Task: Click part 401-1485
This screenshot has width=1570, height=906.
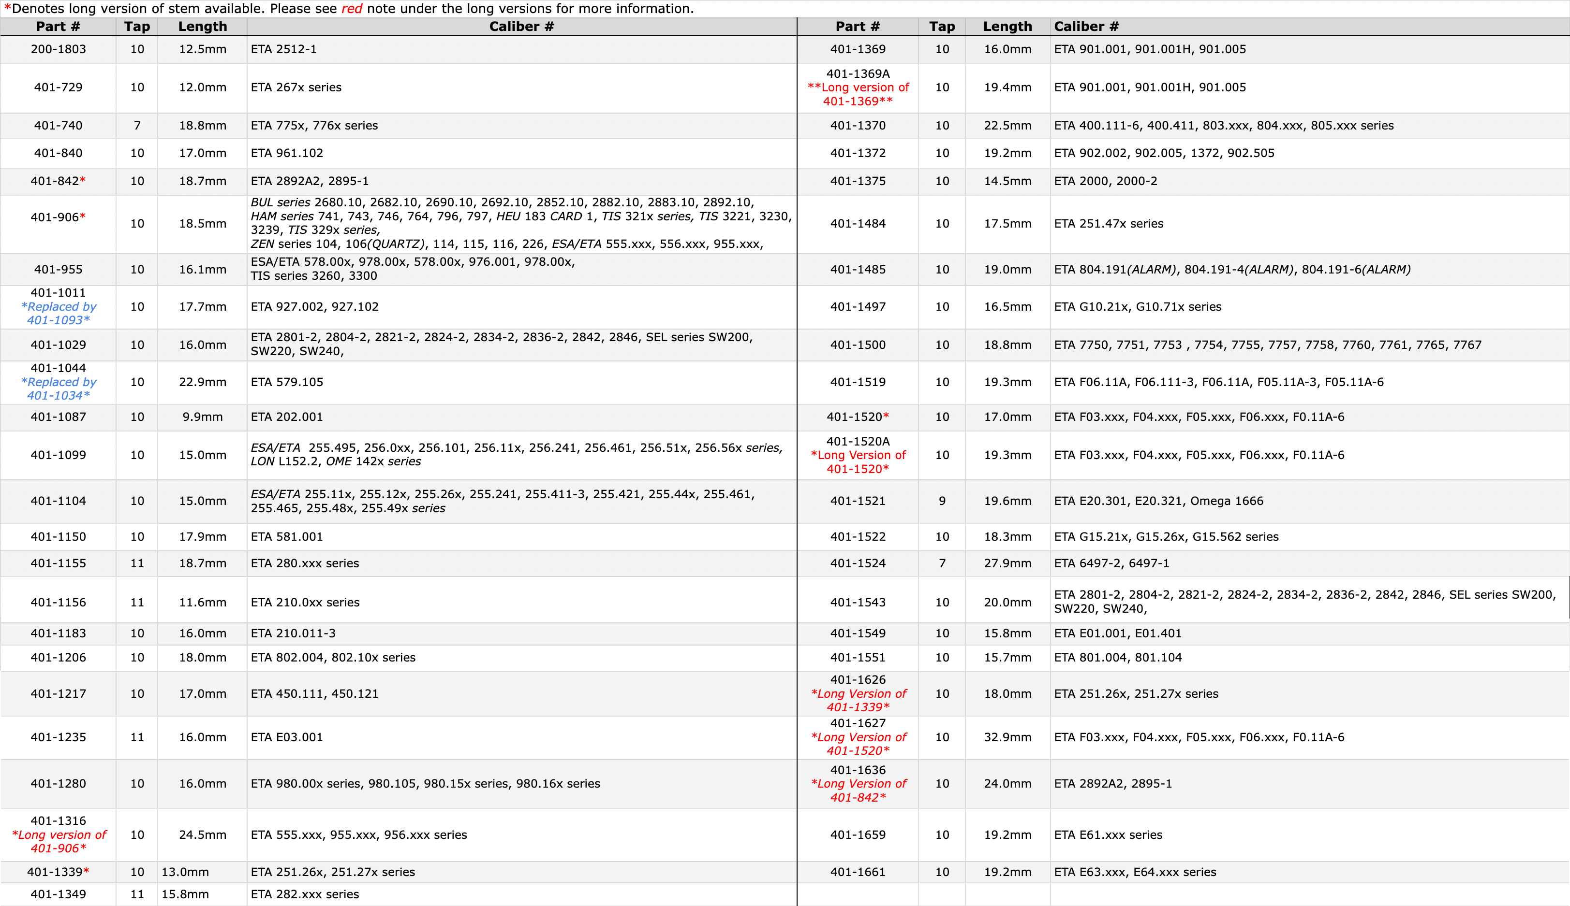Action: coord(858,270)
